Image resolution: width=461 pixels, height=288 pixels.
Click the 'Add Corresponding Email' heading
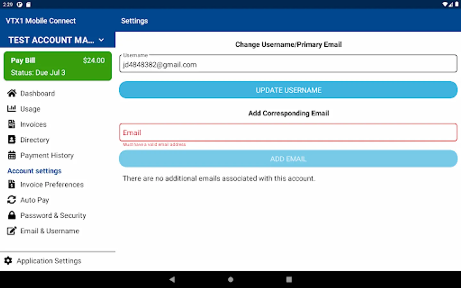tap(288, 113)
